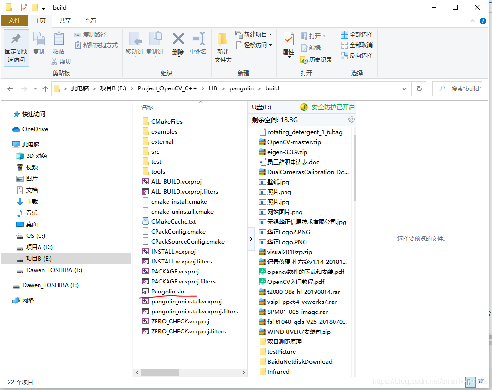Open recent locations dropdown arrow

point(36,89)
